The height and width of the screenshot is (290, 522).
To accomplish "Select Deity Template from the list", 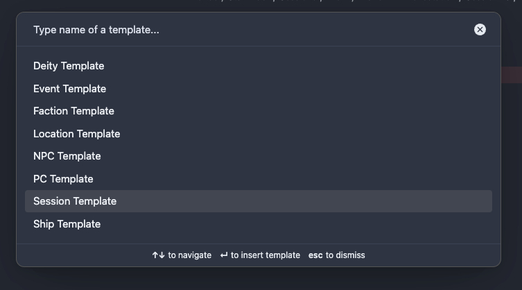I will tap(69, 66).
